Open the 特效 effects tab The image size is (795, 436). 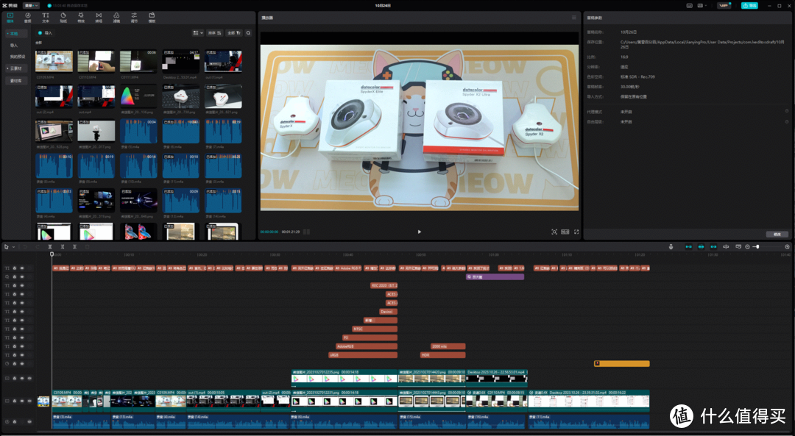pos(81,18)
